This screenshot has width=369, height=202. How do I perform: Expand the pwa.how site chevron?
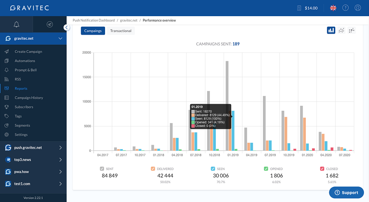click(x=61, y=172)
